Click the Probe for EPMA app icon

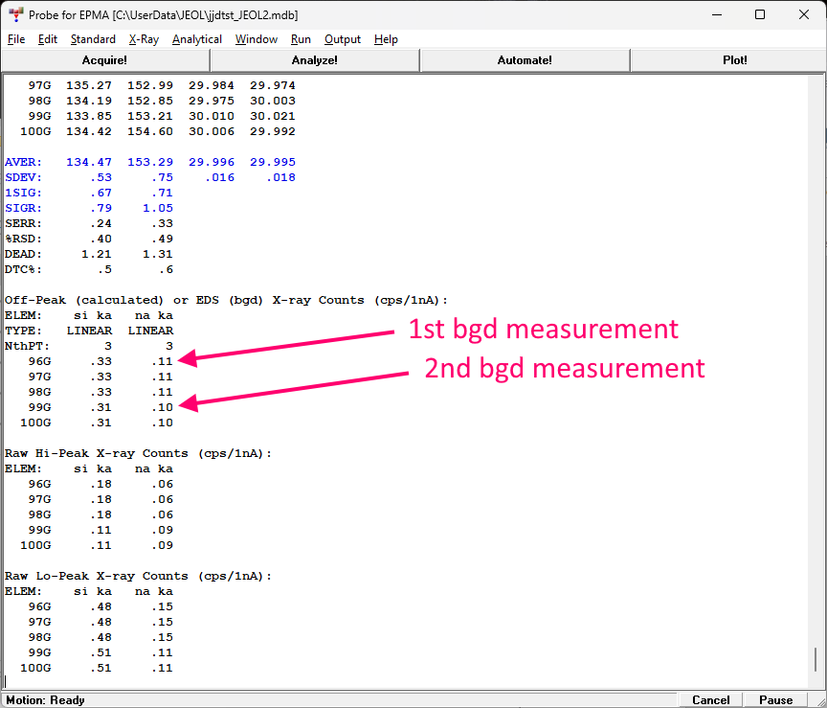coord(16,15)
